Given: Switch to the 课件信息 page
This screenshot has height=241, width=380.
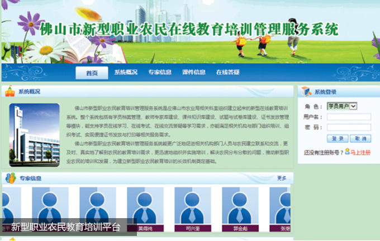Looking at the screenshot, I should (194, 73).
